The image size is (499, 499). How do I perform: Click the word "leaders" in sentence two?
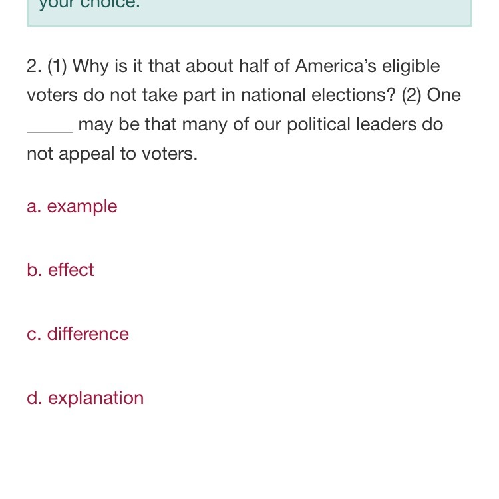(386, 124)
